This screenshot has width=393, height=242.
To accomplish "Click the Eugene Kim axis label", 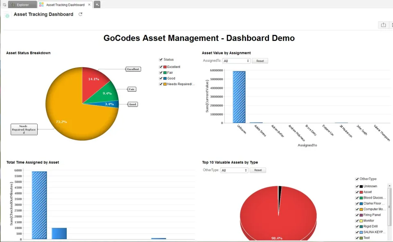I will pyautogui.click(x=328, y=130).
